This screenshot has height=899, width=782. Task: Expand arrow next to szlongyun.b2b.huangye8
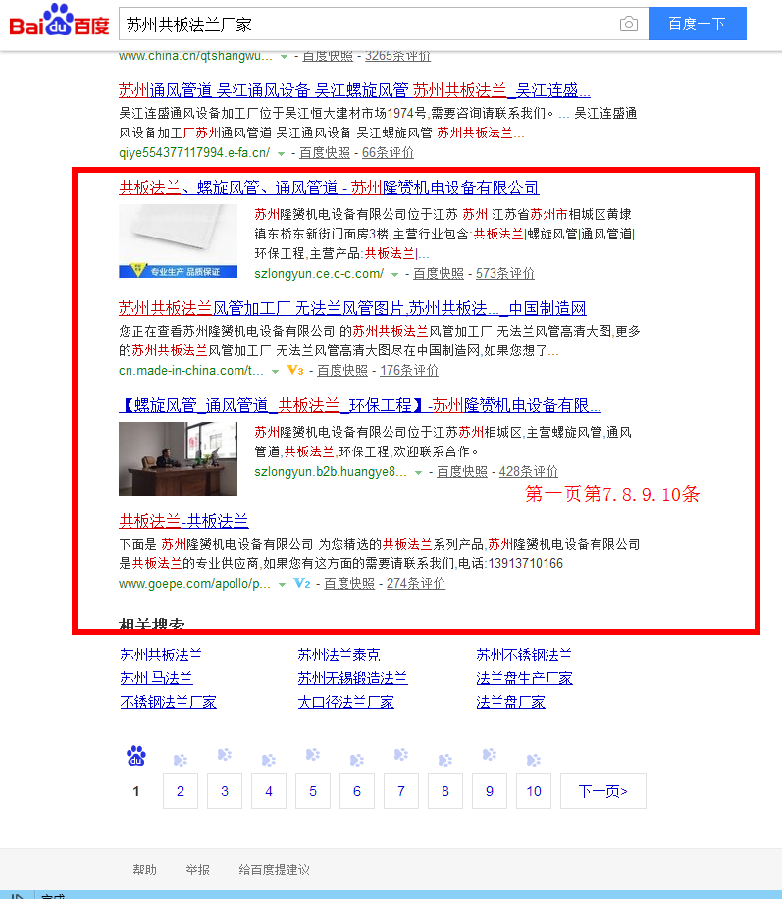point(419,472)
